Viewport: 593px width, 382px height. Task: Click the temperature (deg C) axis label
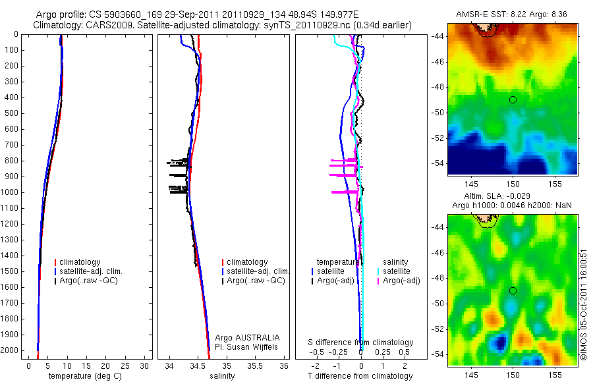(x=85, y=376)
